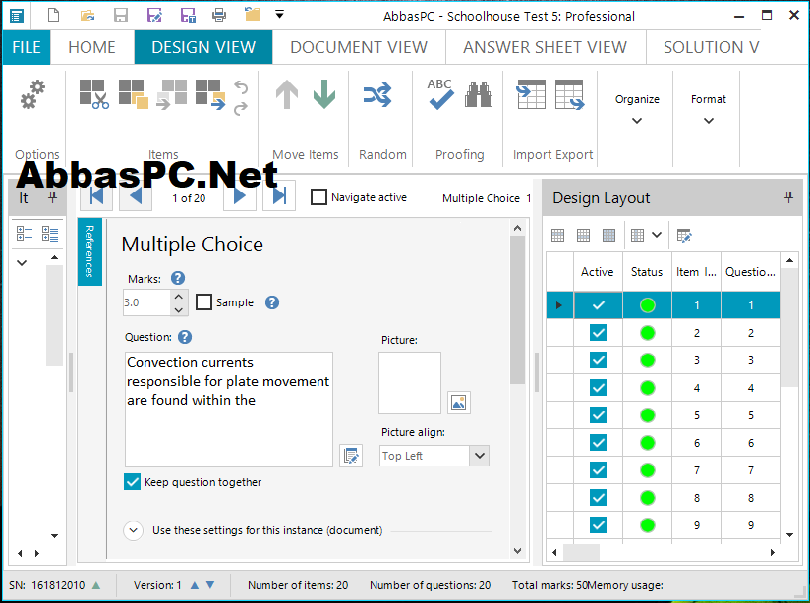Open the Options gears icon
Screen dimensions: 810x603
point(33,94)
